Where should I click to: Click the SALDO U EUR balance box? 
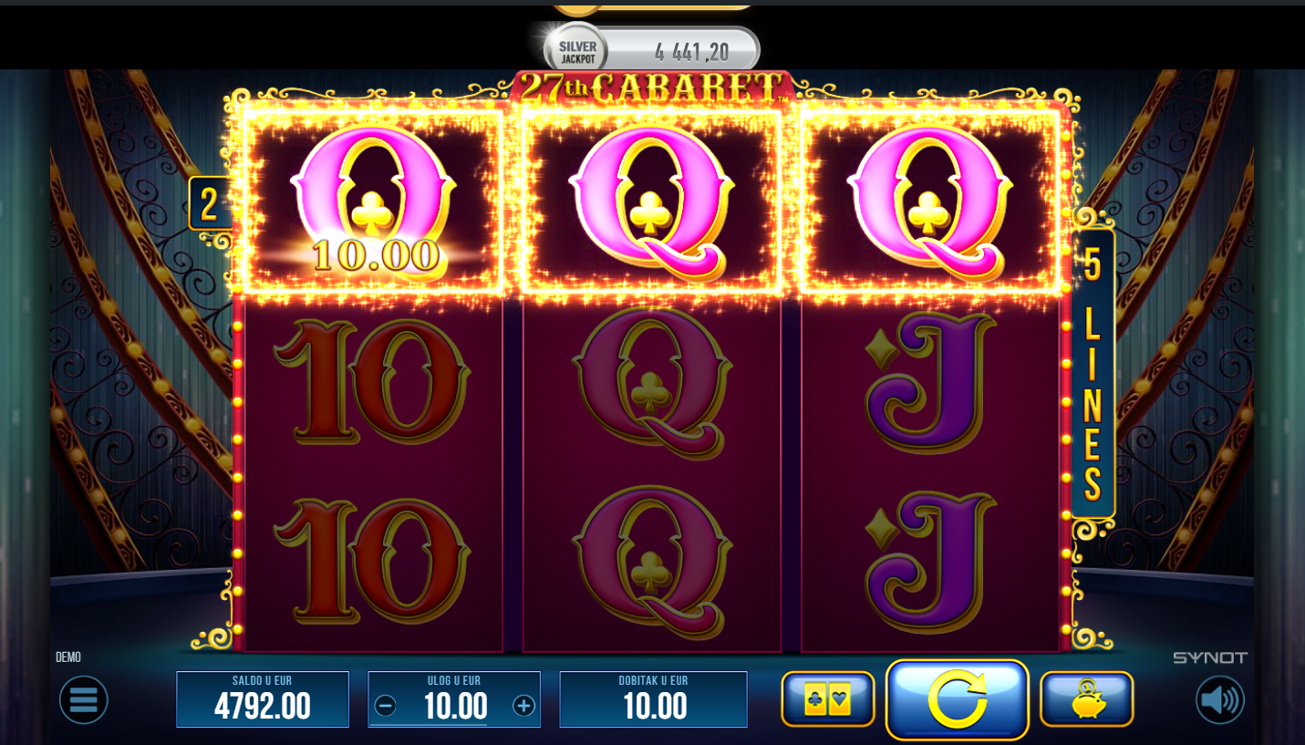263,699
